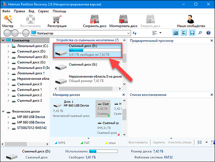The width and height of the screenshot is (215, 162).
Task: Click the recovery list view options icon
Action: (x=199, y=142)
